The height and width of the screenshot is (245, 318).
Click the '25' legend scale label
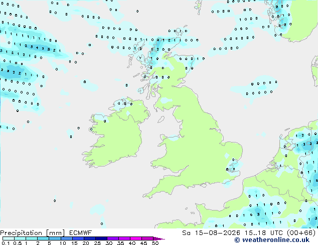(97, 243)
